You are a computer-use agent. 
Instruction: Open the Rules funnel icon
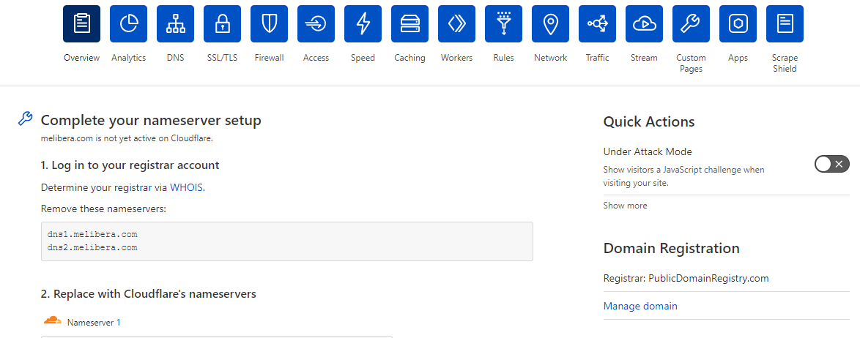pyautogui.click(x=503, y=23)
